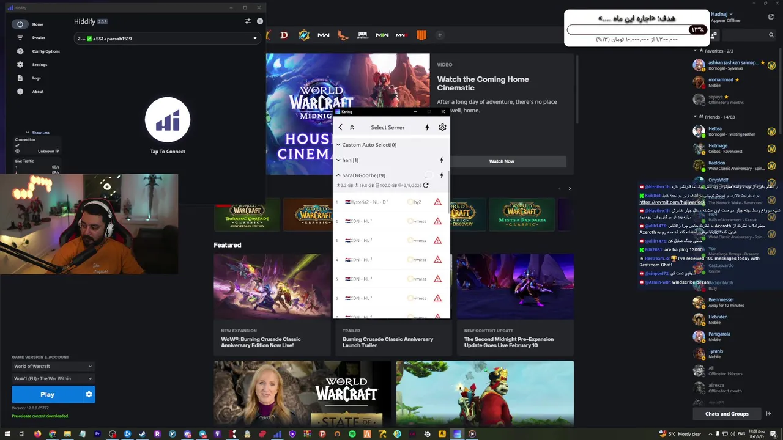This screenshot has height=440, width=783.
Task: Add new profile with Hiddify plus icon
Action: pos(260,21)
